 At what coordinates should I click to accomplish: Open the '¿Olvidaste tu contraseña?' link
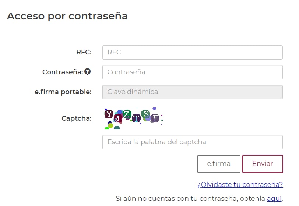coord(240,184)
